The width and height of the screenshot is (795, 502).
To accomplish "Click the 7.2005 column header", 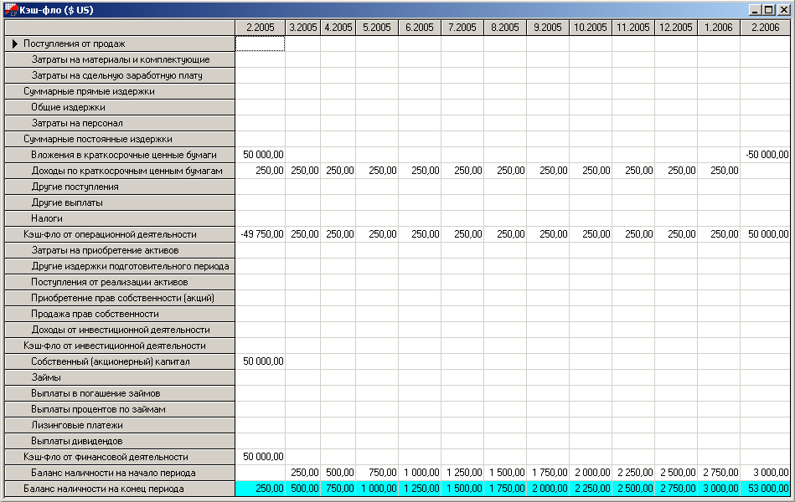I will pos(462,28).
